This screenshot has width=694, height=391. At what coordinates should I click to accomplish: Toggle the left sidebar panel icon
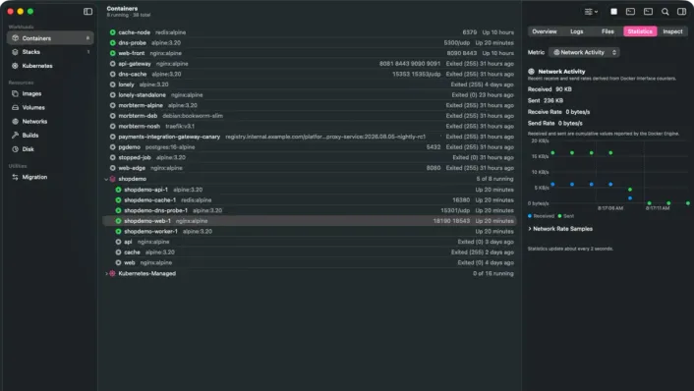tap(88, 12)
